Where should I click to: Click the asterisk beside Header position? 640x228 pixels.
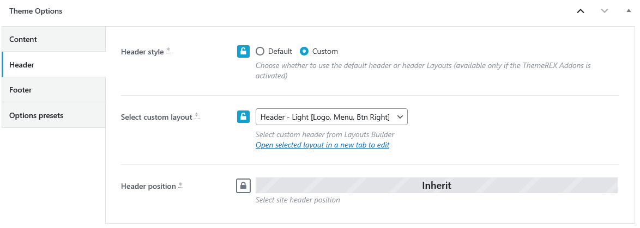pos(180,184)
